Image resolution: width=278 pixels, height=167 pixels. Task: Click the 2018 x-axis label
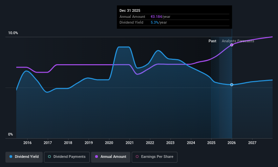pos(68,143)
